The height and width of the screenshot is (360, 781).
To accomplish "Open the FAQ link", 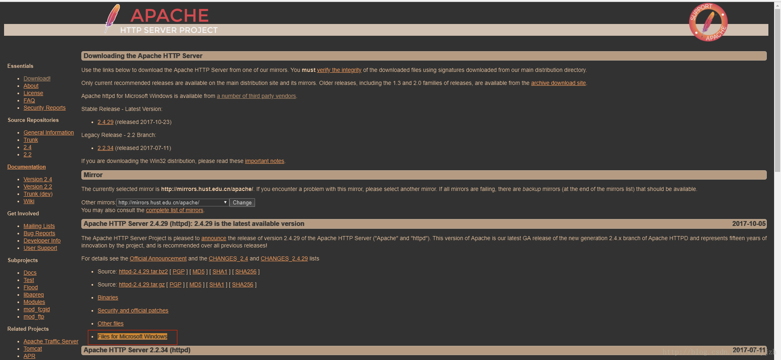I will pos(29,100).
